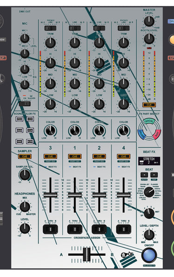
Task: Click the channel 1 volume fader handle
Action: point(75,195)
